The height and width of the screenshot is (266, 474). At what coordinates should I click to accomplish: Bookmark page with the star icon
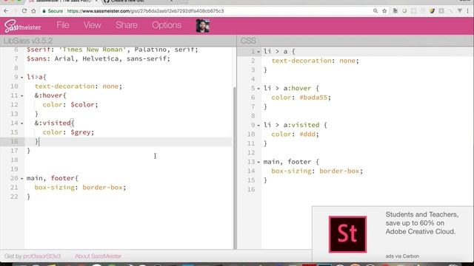384,11
